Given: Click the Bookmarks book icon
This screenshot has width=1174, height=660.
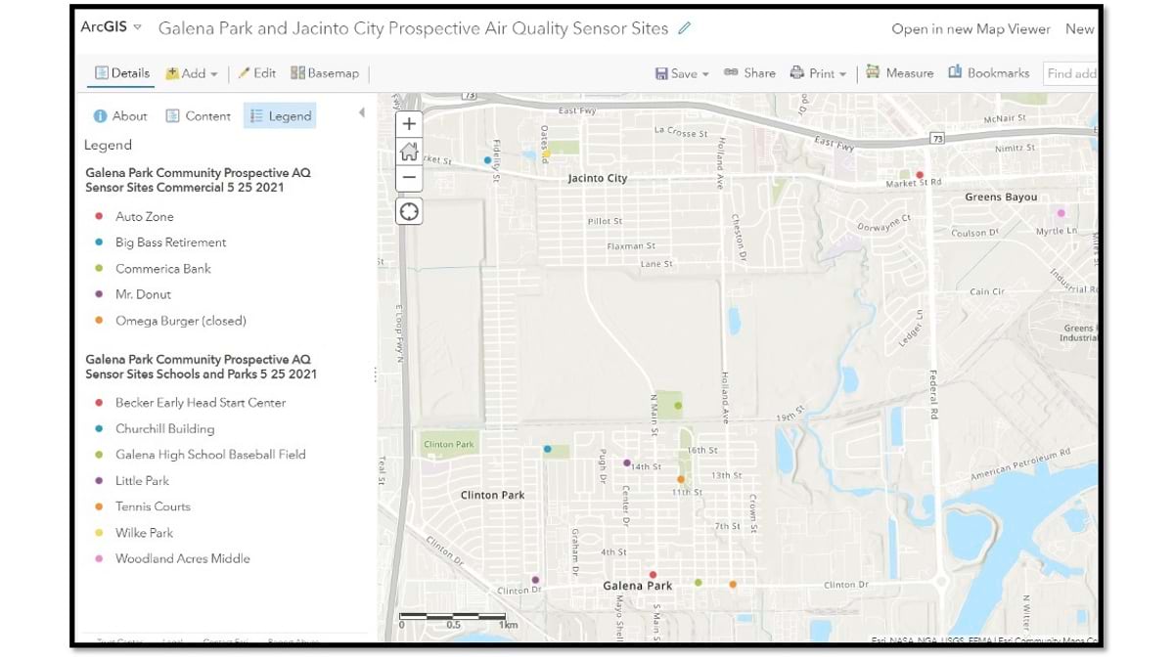Looking at the screenshot, I should point(955,72).
